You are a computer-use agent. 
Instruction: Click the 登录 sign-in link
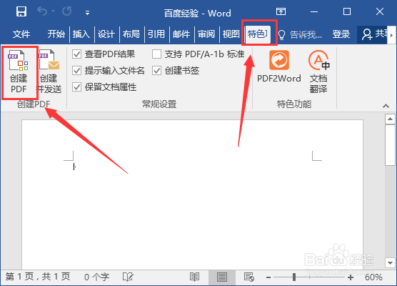[x=341, y=34]
